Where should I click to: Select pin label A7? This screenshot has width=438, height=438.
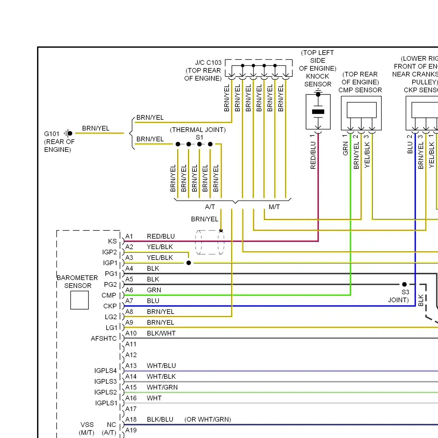129,301
